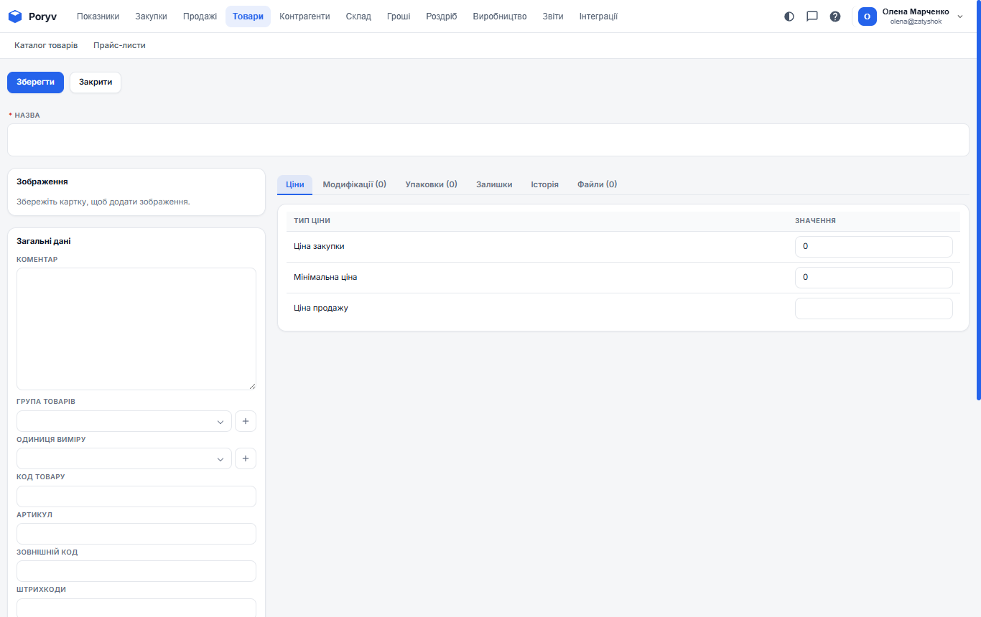The height and width of the screenshot is (617, 981).
Task: Expand the user account menu chevron
Action: [960, 17]
